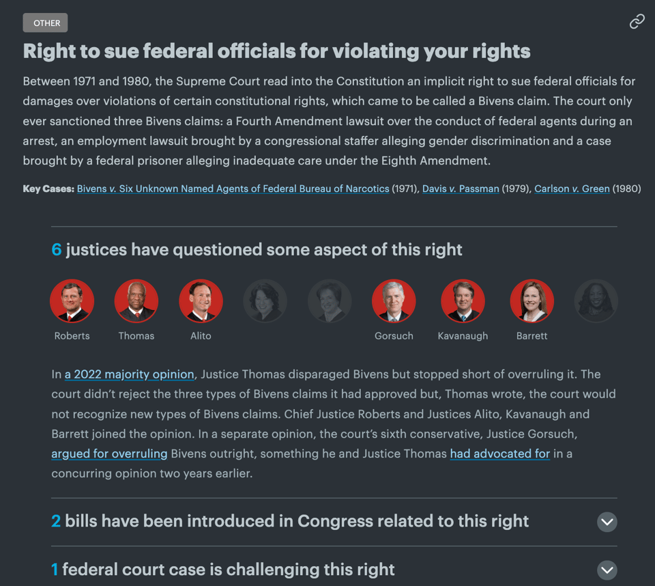Open the Davis v. Passman case link
655x586 pixels.
pos(461,189)
